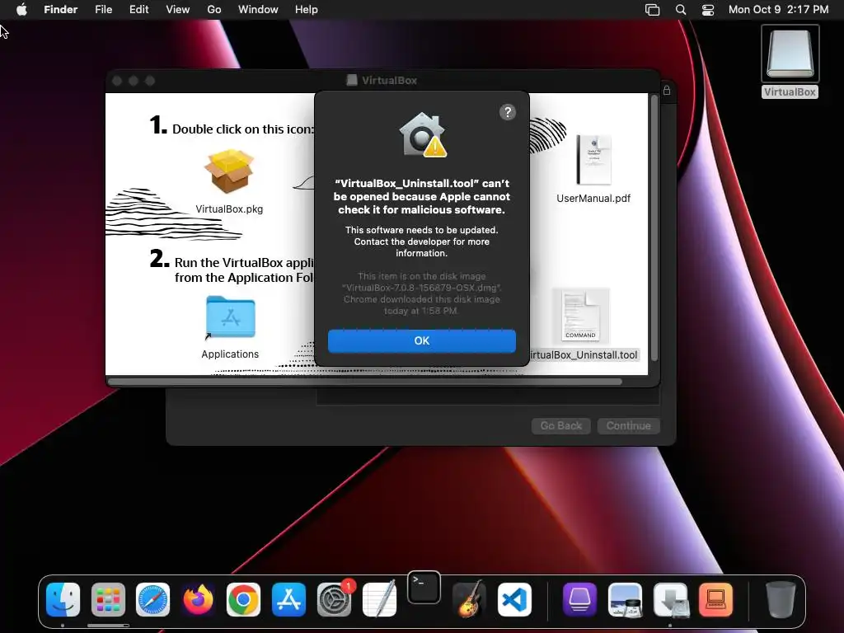Open the Apple menu
This screenshot has height=633, width=844.
[21, 10]
